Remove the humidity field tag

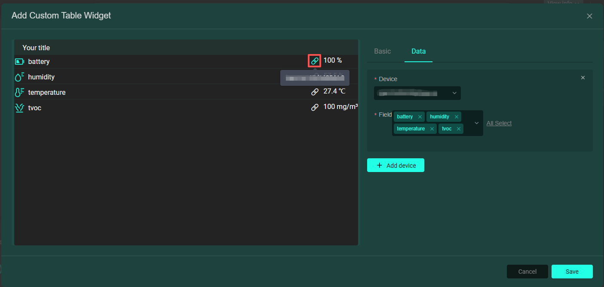pyautogui.click(x=457, y=117)
